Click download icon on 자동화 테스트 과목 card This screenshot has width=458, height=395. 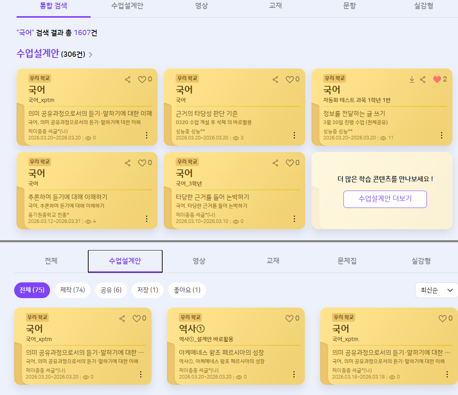click(x=412, y=80)
